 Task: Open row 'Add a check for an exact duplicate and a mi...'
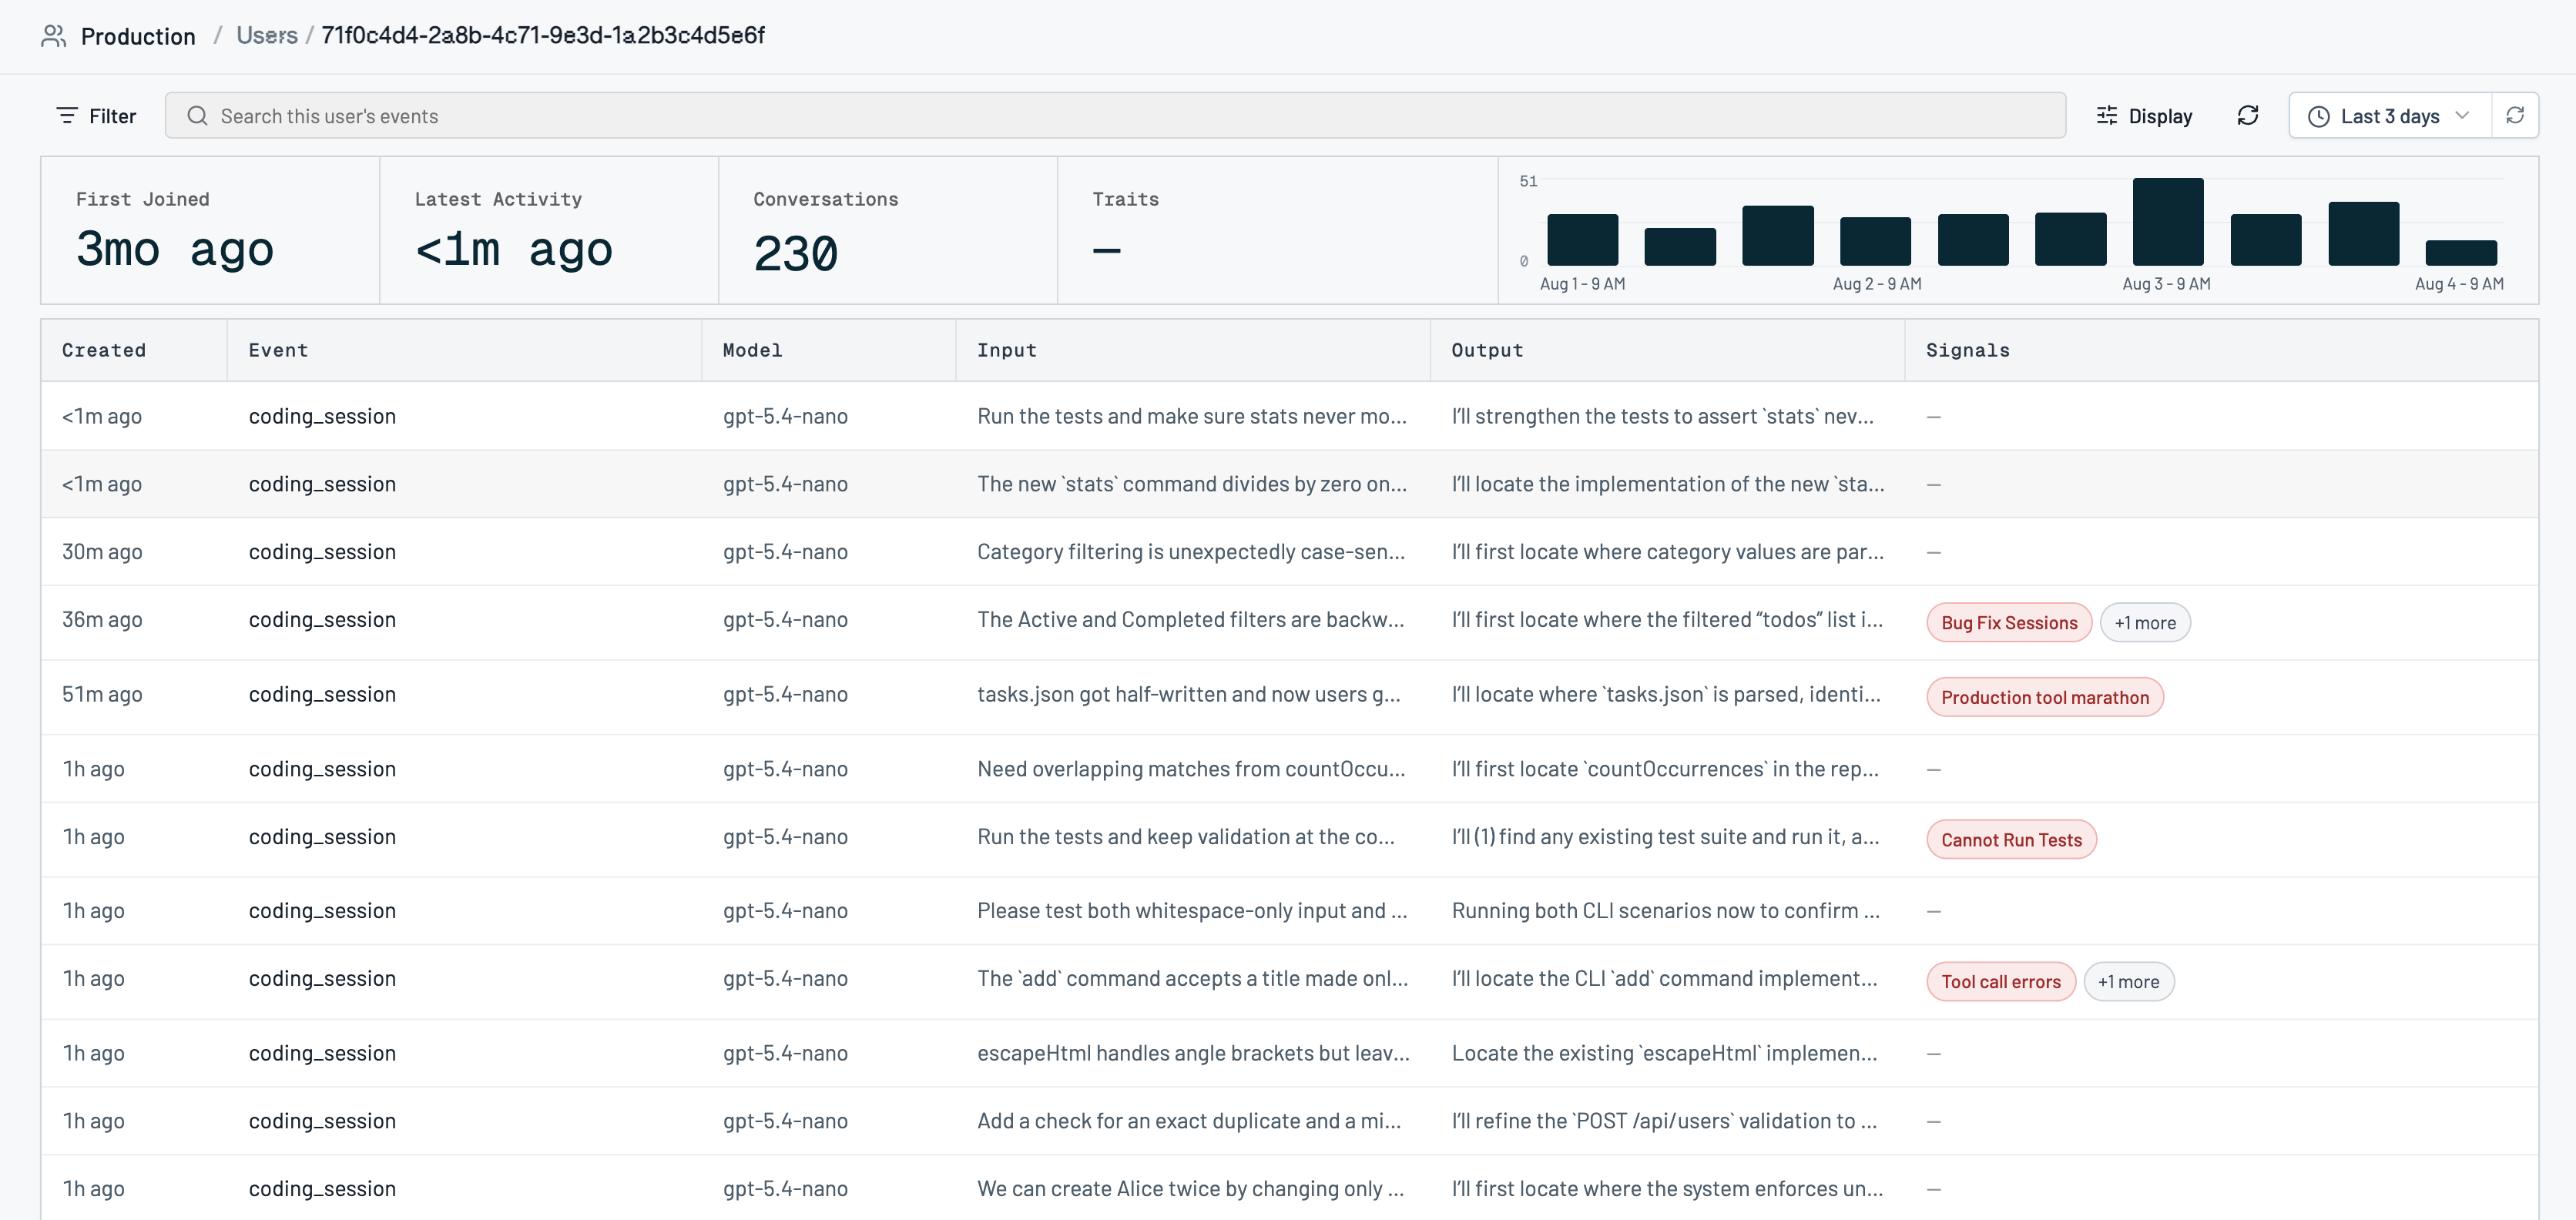click(1289, 1121)
